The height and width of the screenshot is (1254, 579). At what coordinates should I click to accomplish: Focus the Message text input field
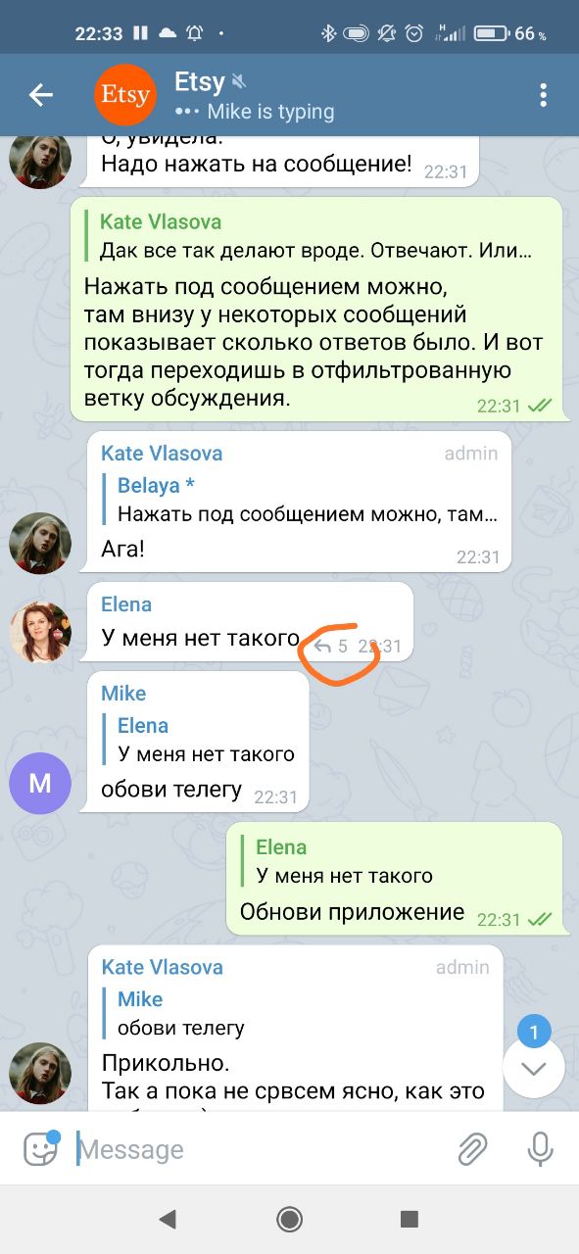click(x=260, y=1149)
